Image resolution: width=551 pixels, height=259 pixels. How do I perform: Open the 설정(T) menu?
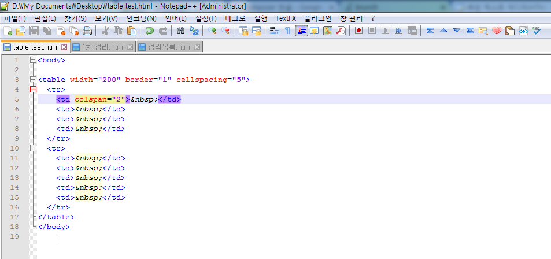pyautogui.click(x=206, y=18)
